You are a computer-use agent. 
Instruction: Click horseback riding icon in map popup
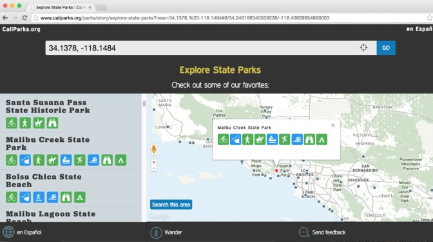(x=260, y=139)
